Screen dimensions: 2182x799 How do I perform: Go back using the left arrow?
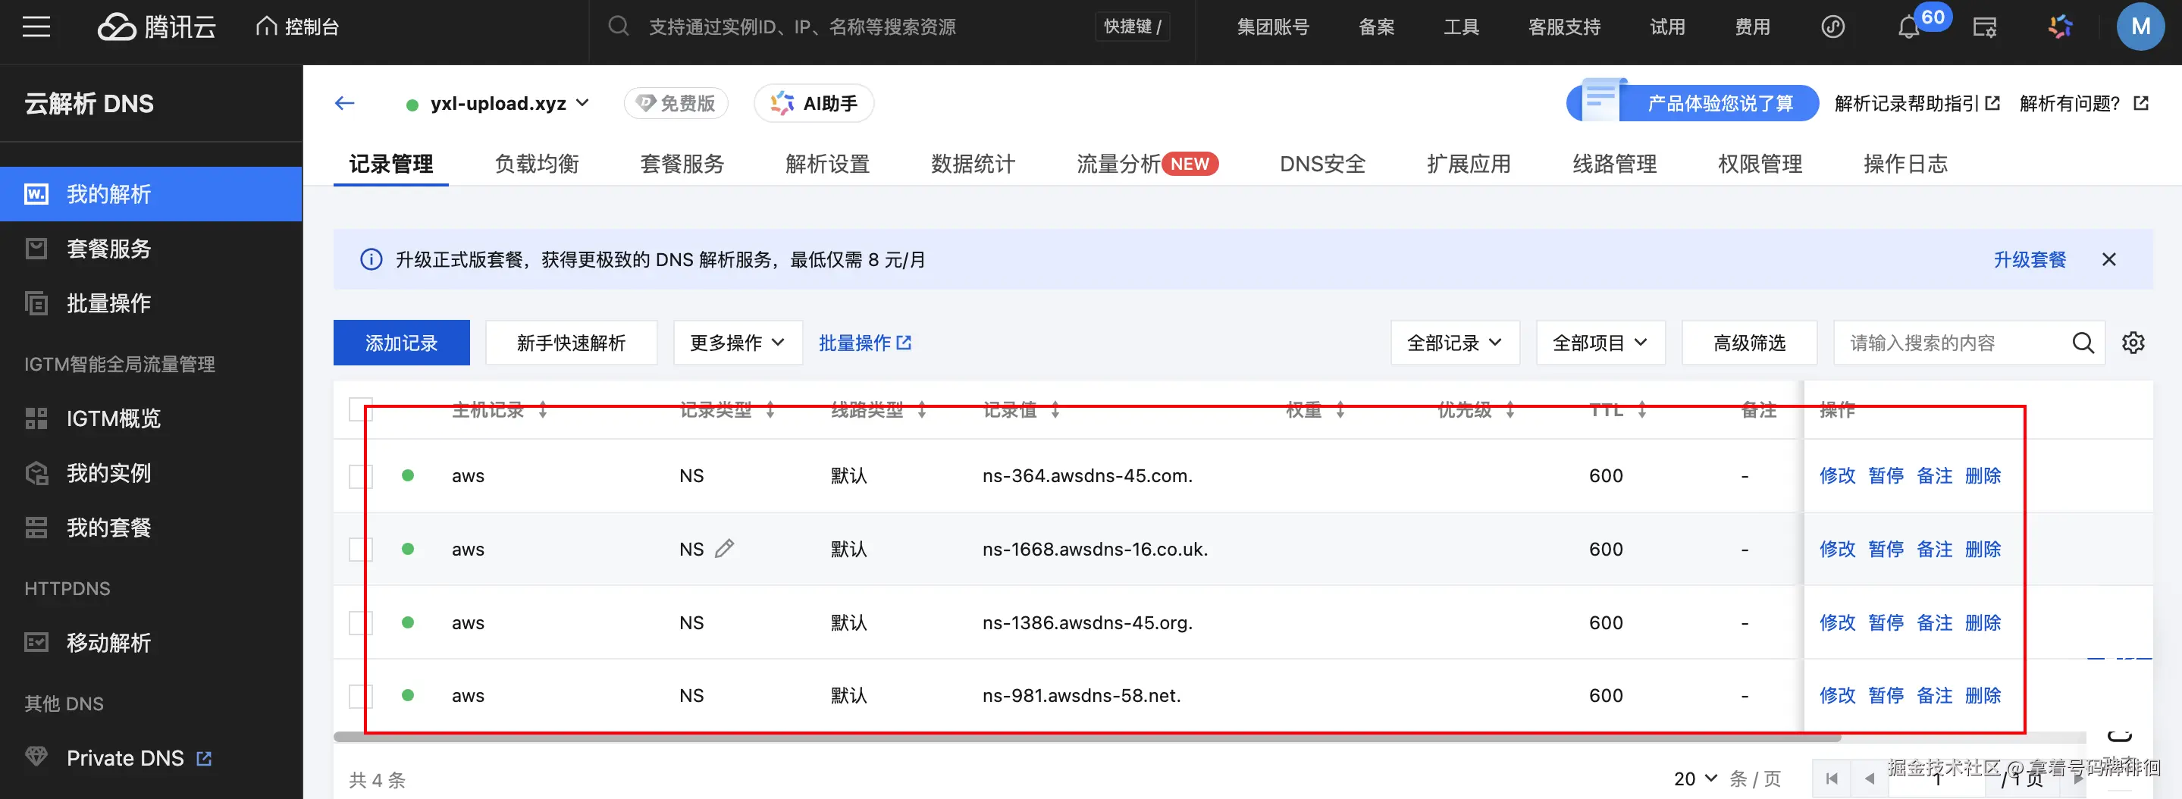click(345, 103)
